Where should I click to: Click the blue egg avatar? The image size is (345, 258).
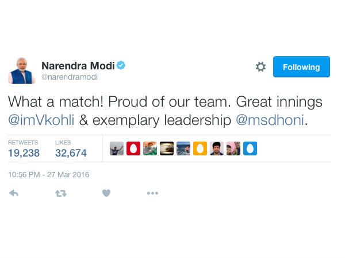[x=250, y=148]
